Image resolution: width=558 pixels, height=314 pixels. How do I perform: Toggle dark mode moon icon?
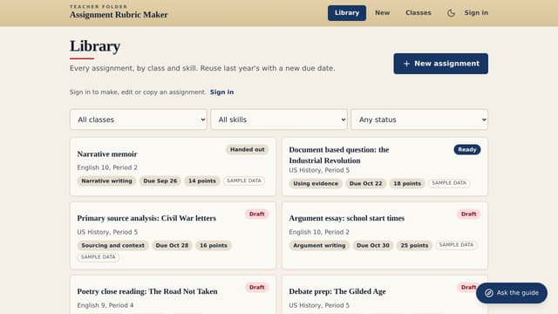451,13
